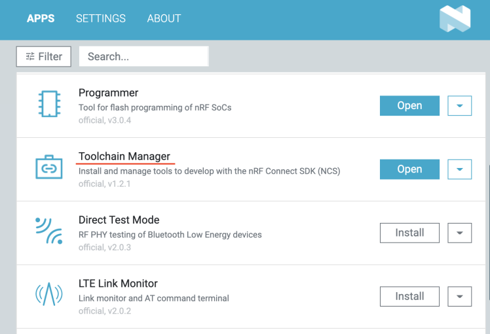Click the Nordic Semiconductor logo
This screenshot has height=334, width=490.
455,18
